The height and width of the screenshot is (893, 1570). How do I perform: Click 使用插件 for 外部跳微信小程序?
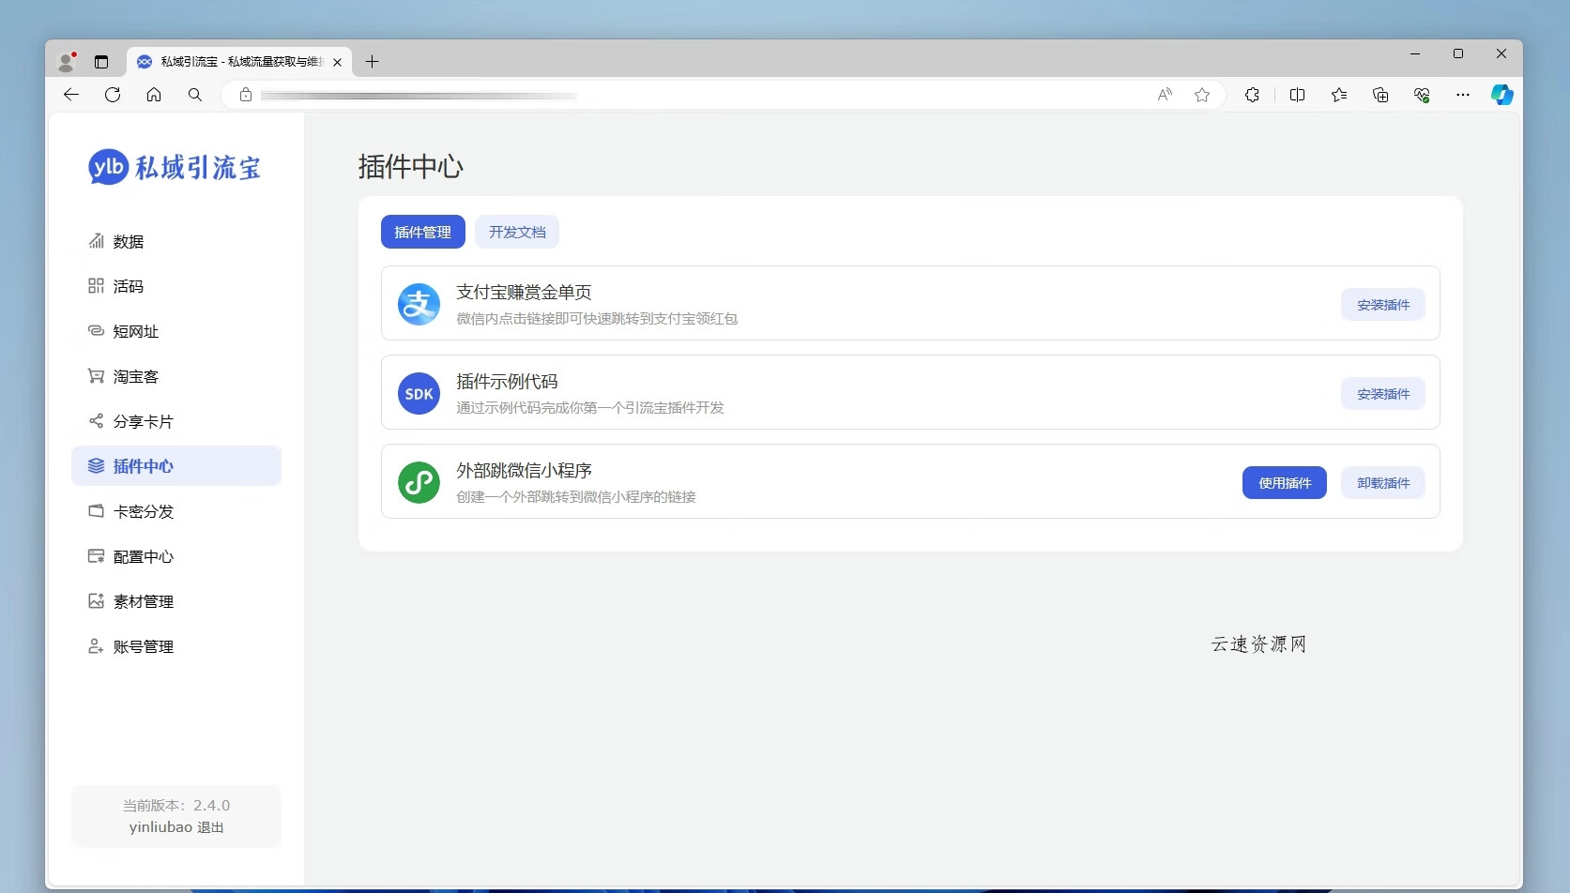[1284, 482]
